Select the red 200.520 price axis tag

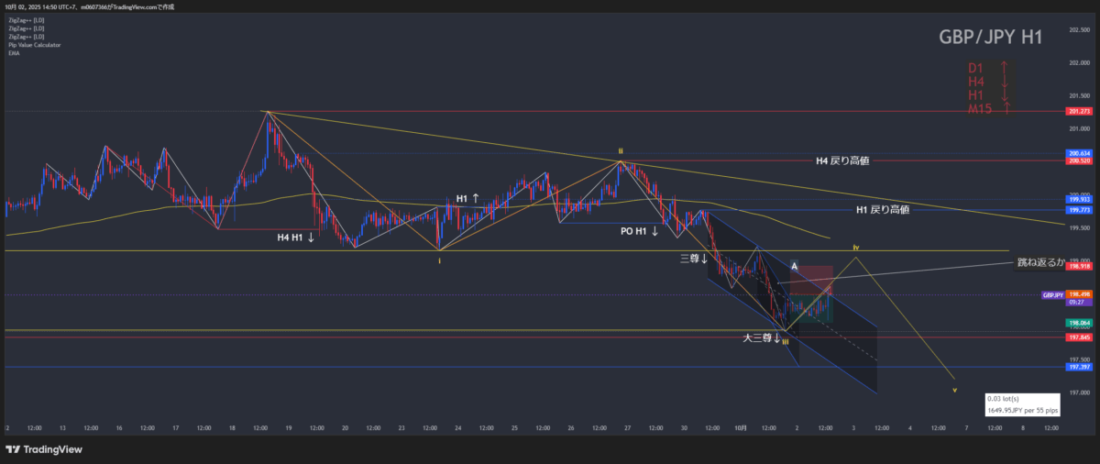coord(1078,161)
